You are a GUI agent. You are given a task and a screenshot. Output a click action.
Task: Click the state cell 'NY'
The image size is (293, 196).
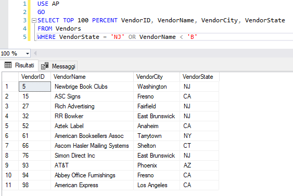click(199, 136)
